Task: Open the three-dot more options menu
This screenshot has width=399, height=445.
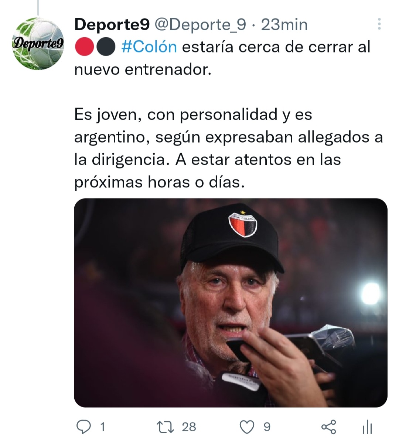Action: pyautogui.click(x=379, y=24)
